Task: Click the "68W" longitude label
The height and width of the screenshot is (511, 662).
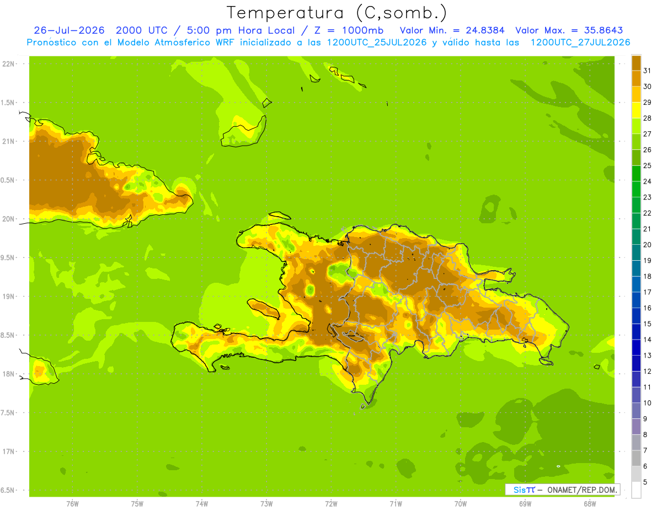Action: pyautogui.click(x=590, y=504)
